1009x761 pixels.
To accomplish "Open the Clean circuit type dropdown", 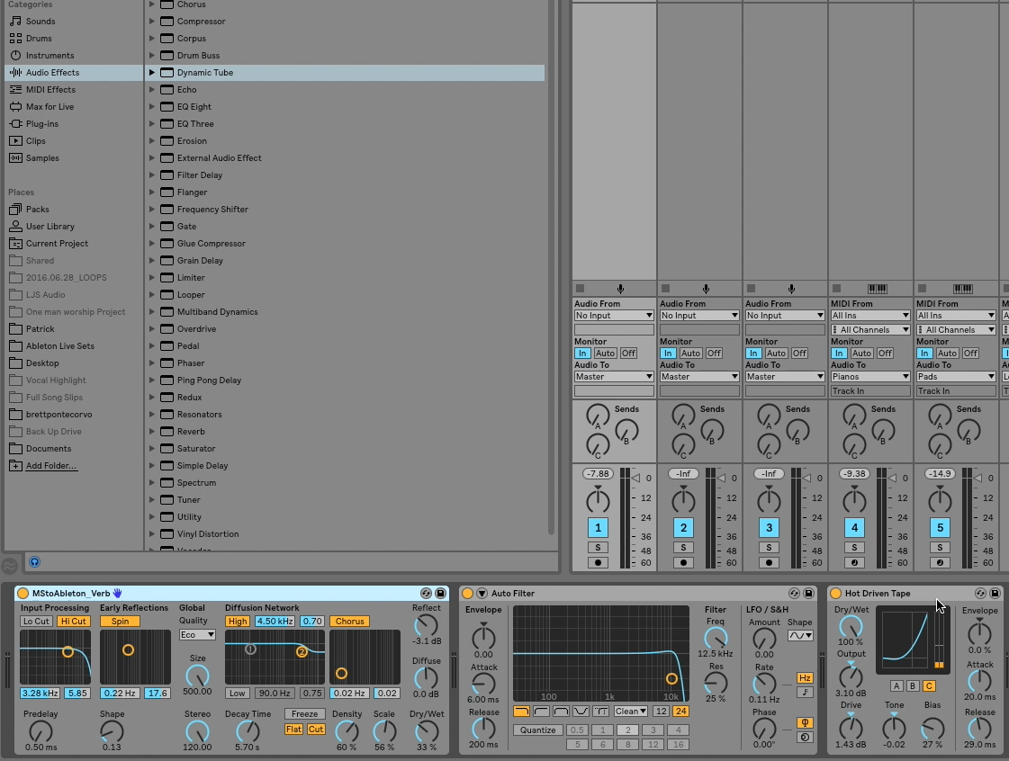I will (x=631, y=711).
